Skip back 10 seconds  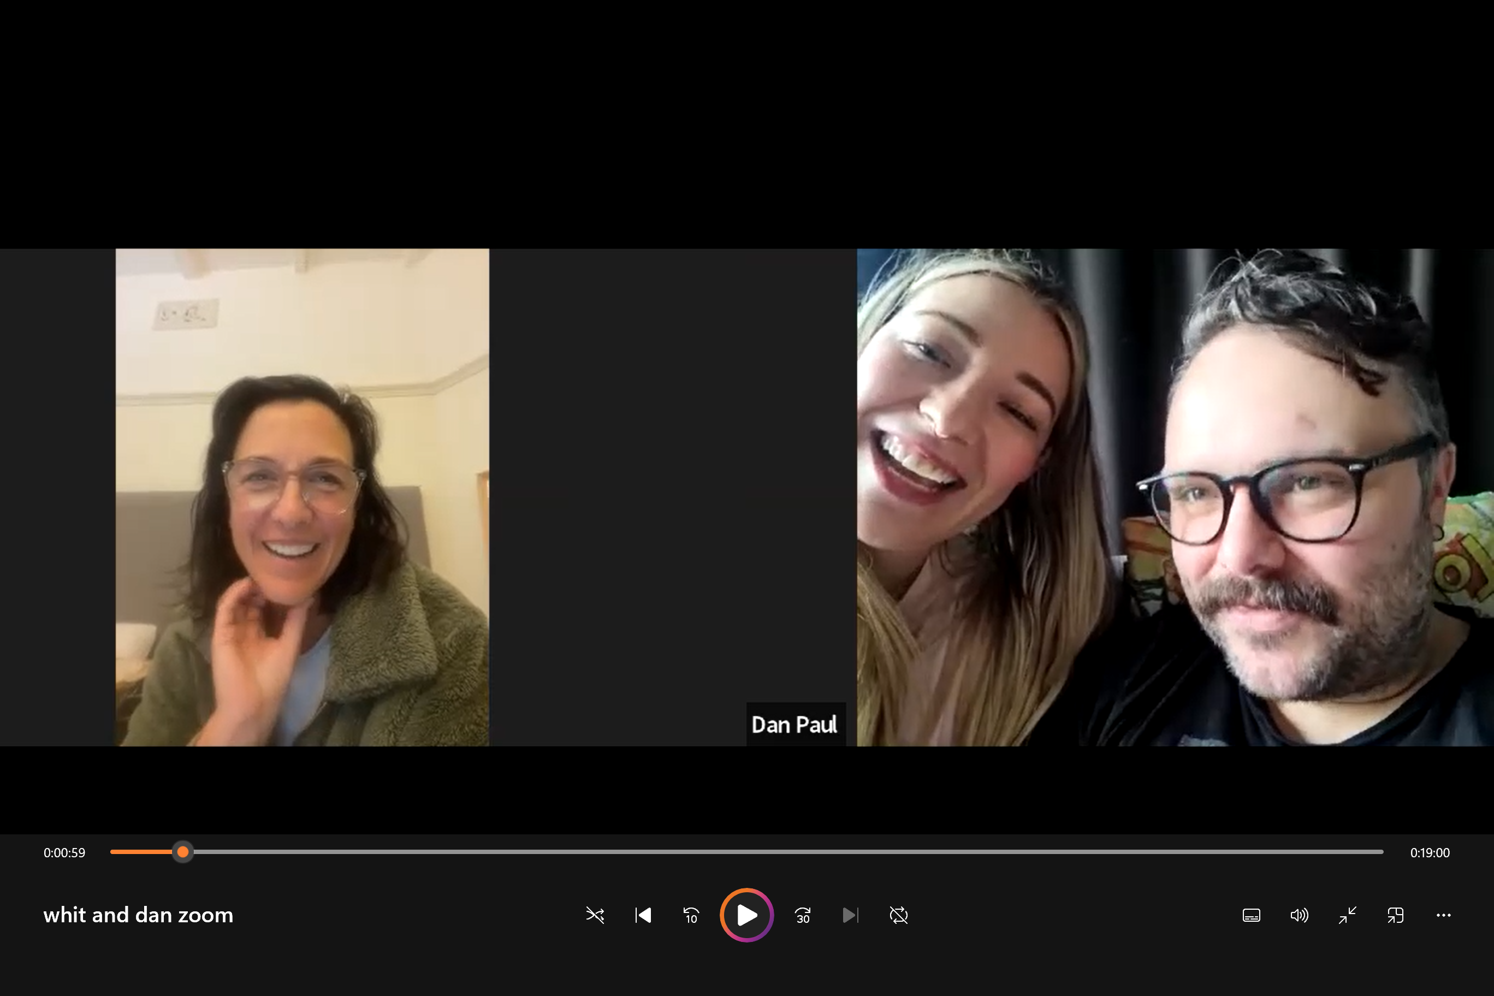click(691, 915)
